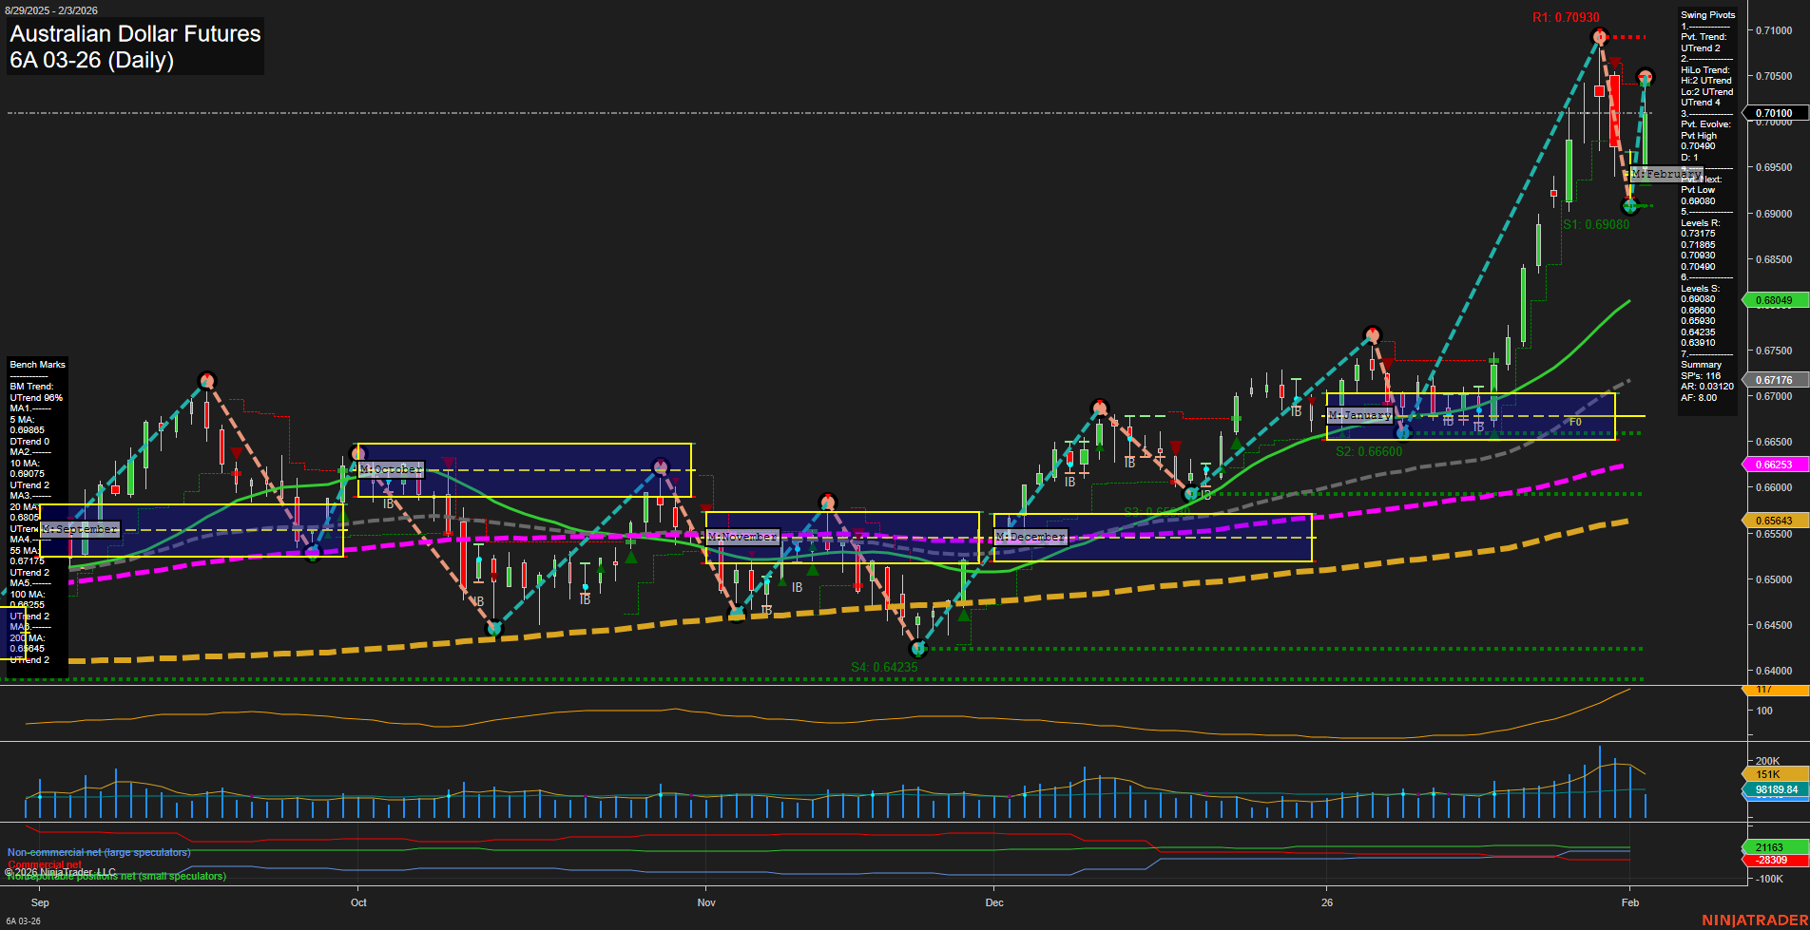
Task: Click the red -28309 commercial net value
Action: point(1774,860)
